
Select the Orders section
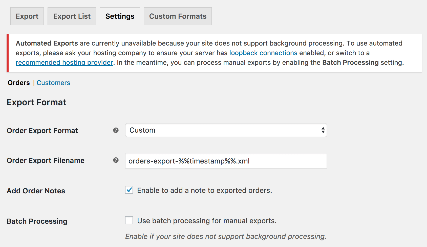(x=18, y=83)
